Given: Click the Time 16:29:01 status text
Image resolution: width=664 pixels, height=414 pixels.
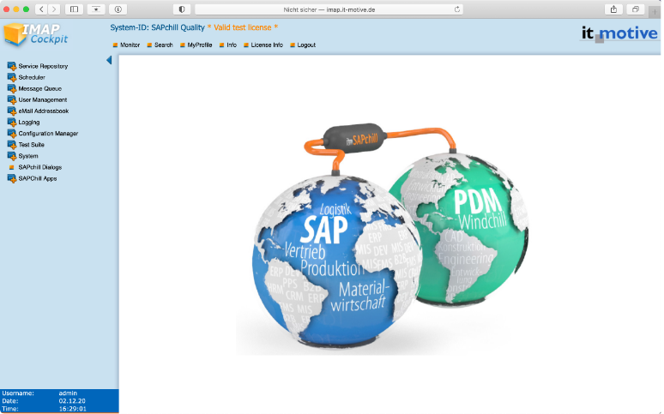Looking at the screenshot, I should click(x=44, y=409).
